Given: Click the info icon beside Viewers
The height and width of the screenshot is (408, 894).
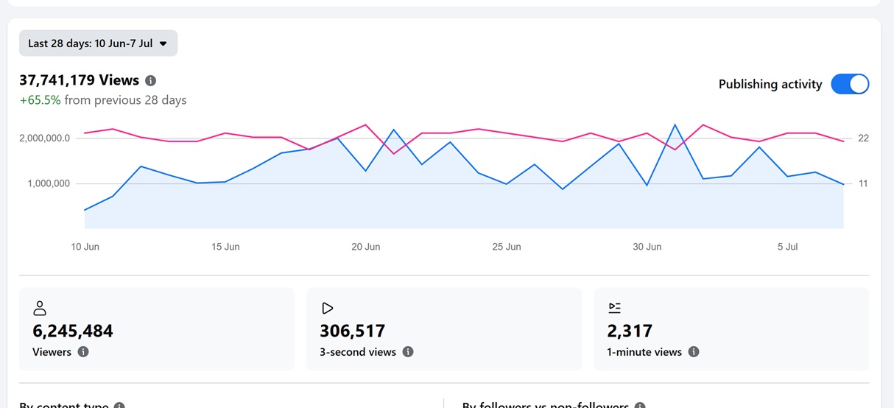Looking at the screenshot, I should tap(83, 352).
